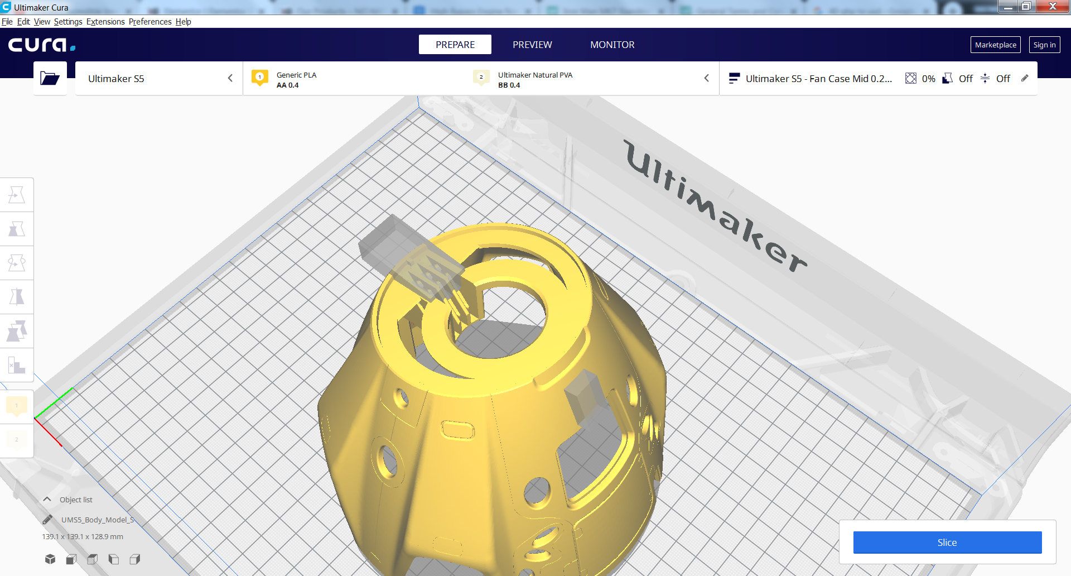
Task: Collapse the Object list chevron
Action: [47, 500]
